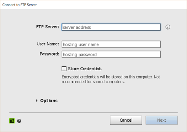
Task: Click the Cancel button
Action: tap(126, 120)
